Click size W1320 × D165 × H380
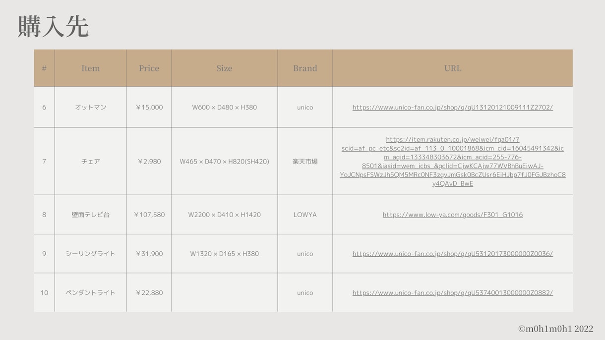The width and height of the screenshot is (605, 340). click(224, 254)
